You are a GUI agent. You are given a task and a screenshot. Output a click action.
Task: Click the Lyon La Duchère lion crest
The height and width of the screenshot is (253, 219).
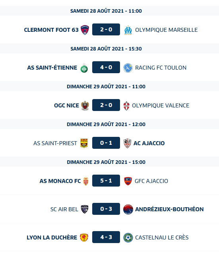point(84,237)
